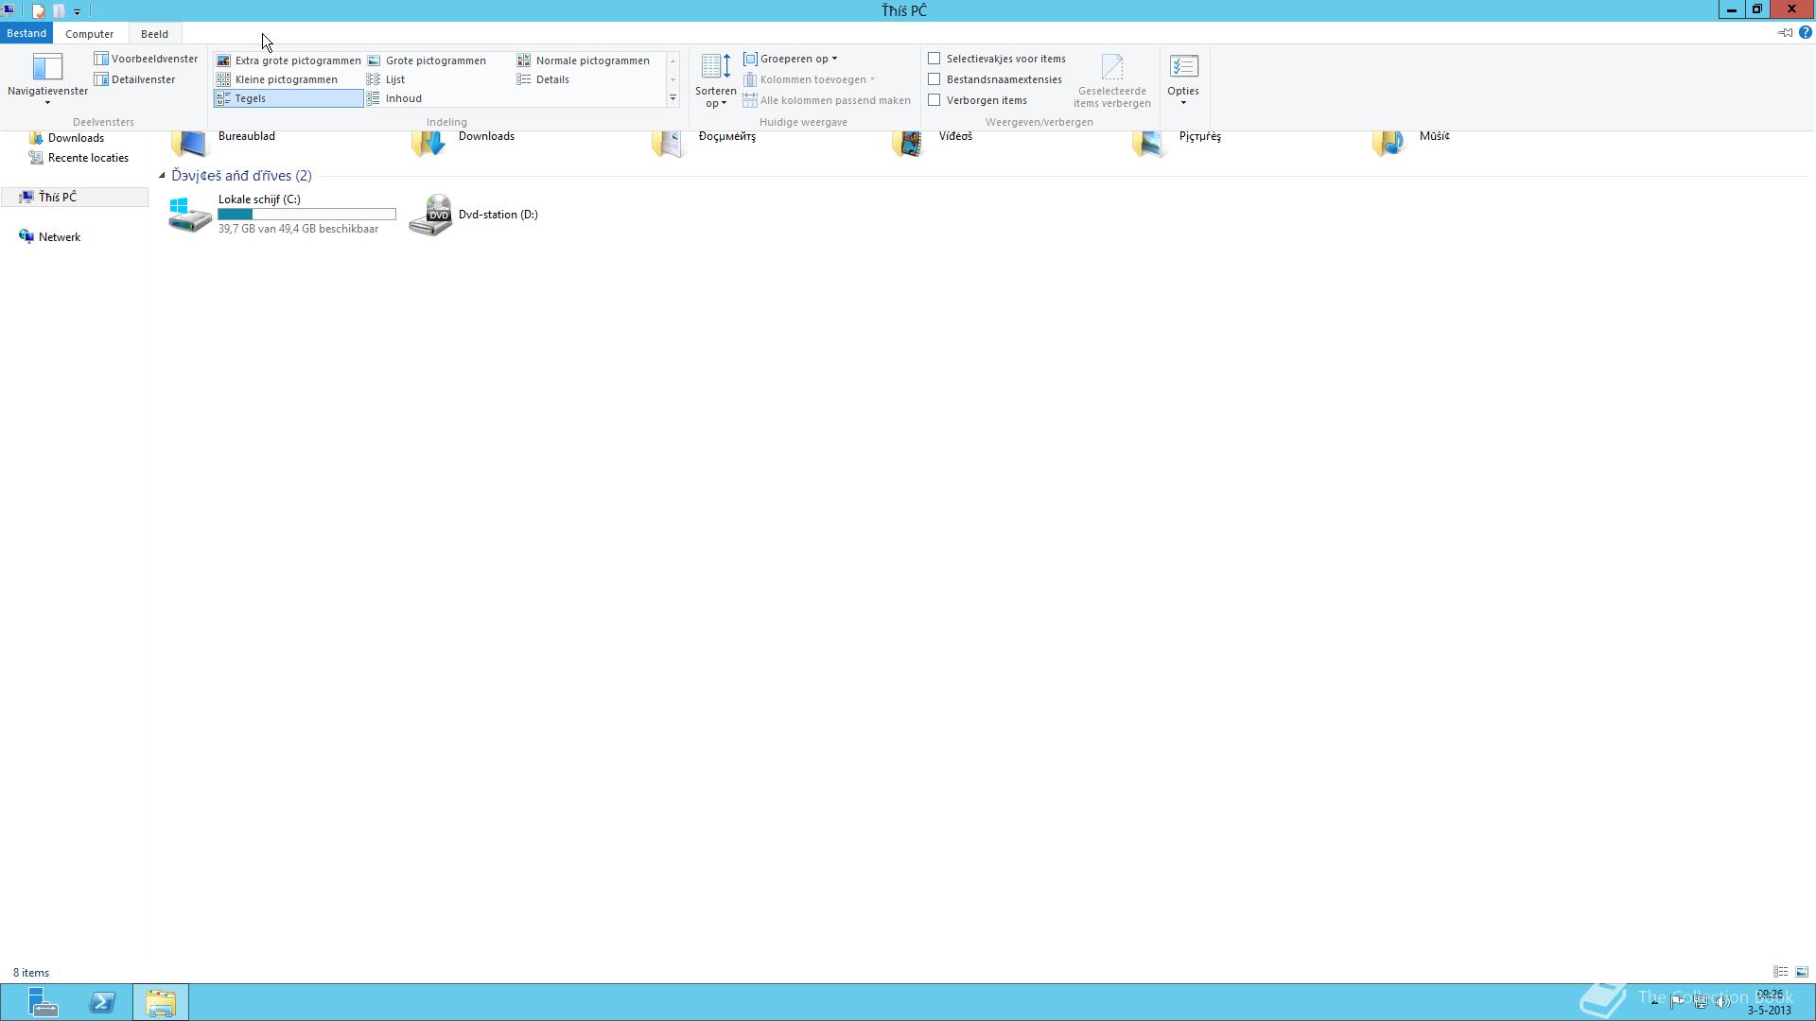Open Lokale schijf (C:) drive

pyautogui.click(x=258, y=199)
